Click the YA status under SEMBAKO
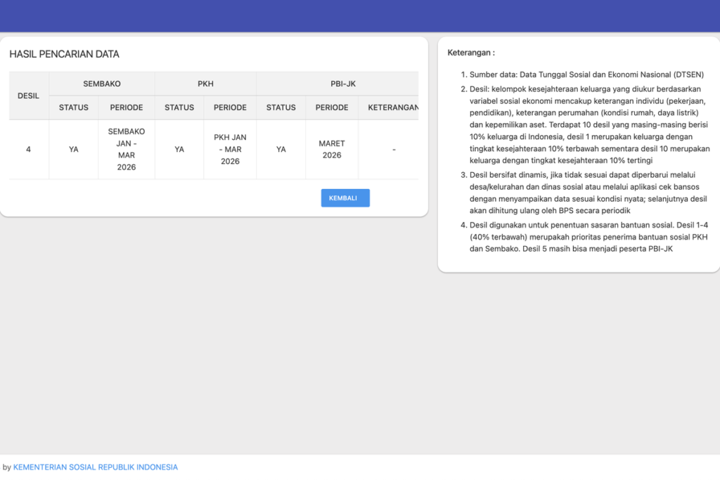Screen dimensions: 720x480 tap(74, 149)
